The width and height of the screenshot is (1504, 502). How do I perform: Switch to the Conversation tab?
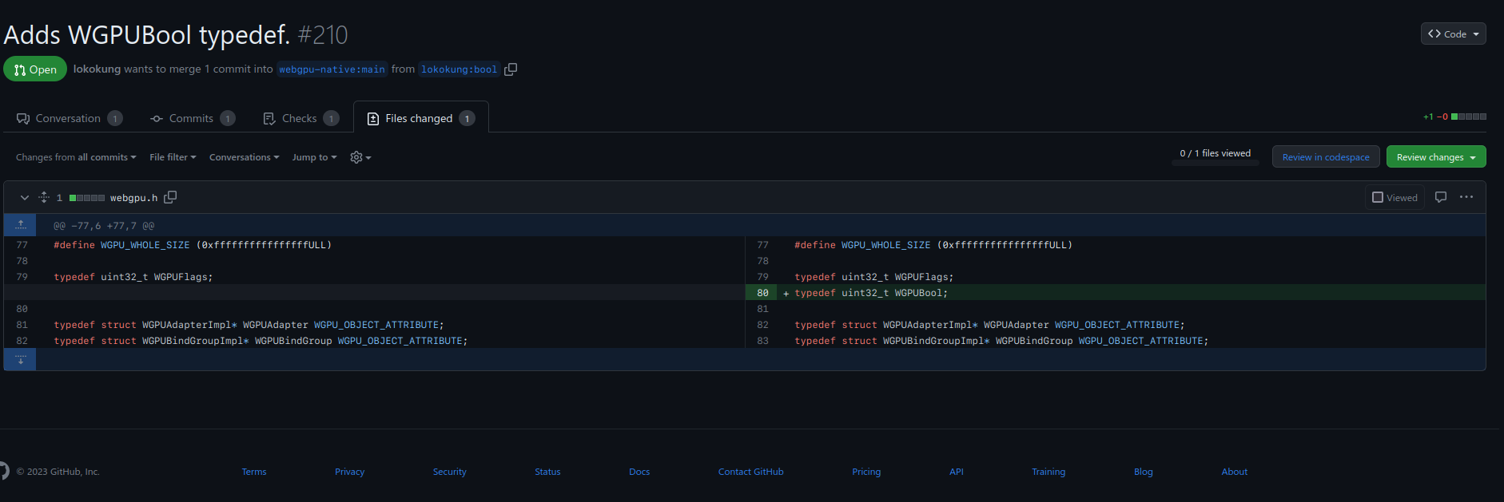click(69, 118)
